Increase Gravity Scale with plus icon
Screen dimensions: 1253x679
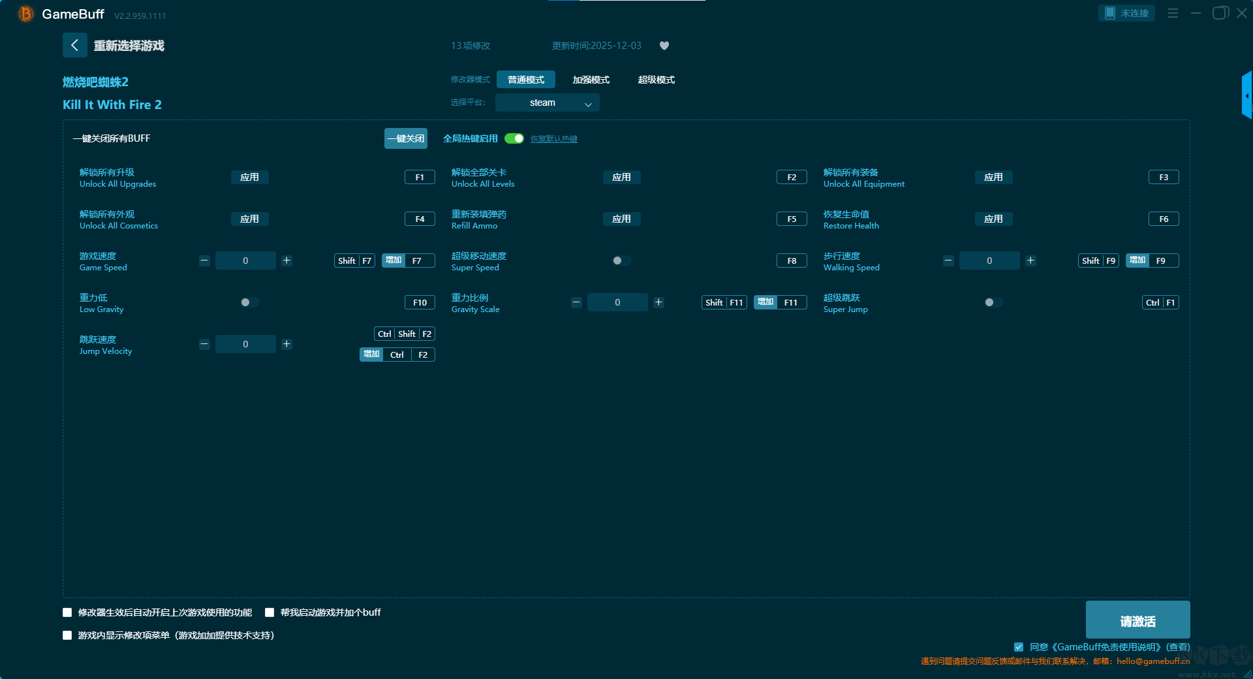coord(658,302)
